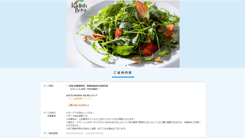Click the diamond icon beside ご優待期間
The image size is (245, 138).
pyautogui.click(x=45, y=133)
